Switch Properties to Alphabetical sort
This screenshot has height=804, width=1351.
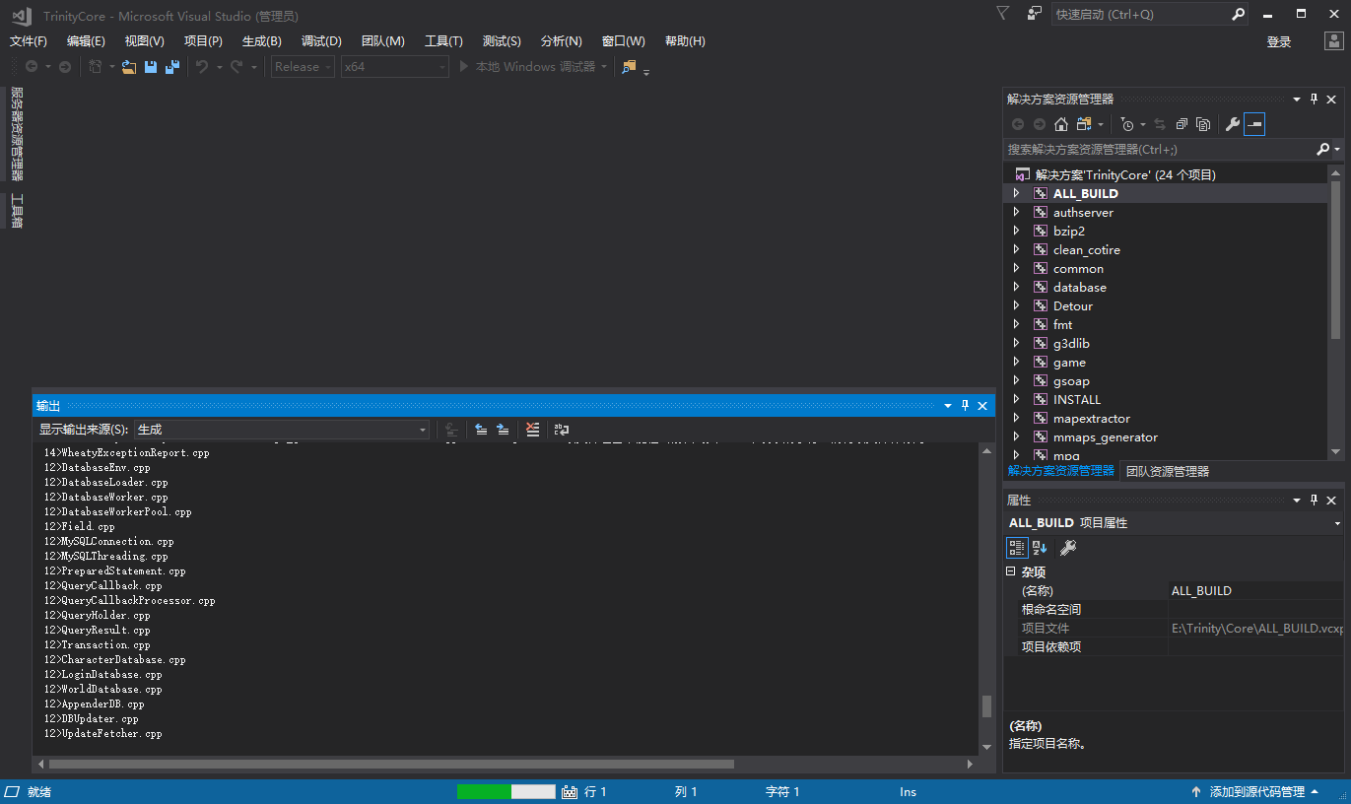pos(1040,548)
